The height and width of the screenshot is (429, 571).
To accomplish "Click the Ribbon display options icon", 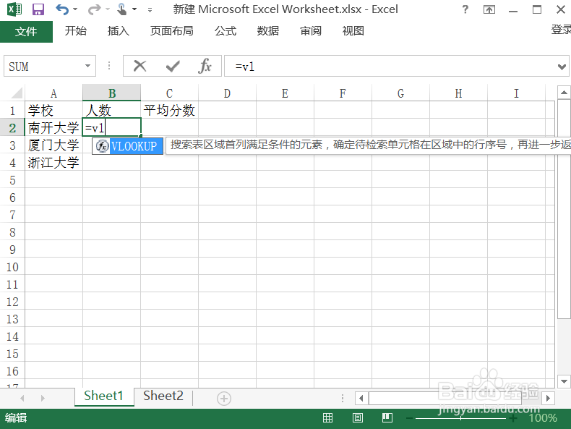I will pos(489,9).
